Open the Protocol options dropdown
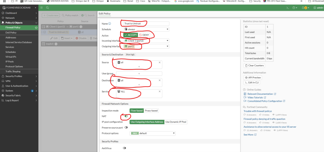324x152 pixels. 152,133
